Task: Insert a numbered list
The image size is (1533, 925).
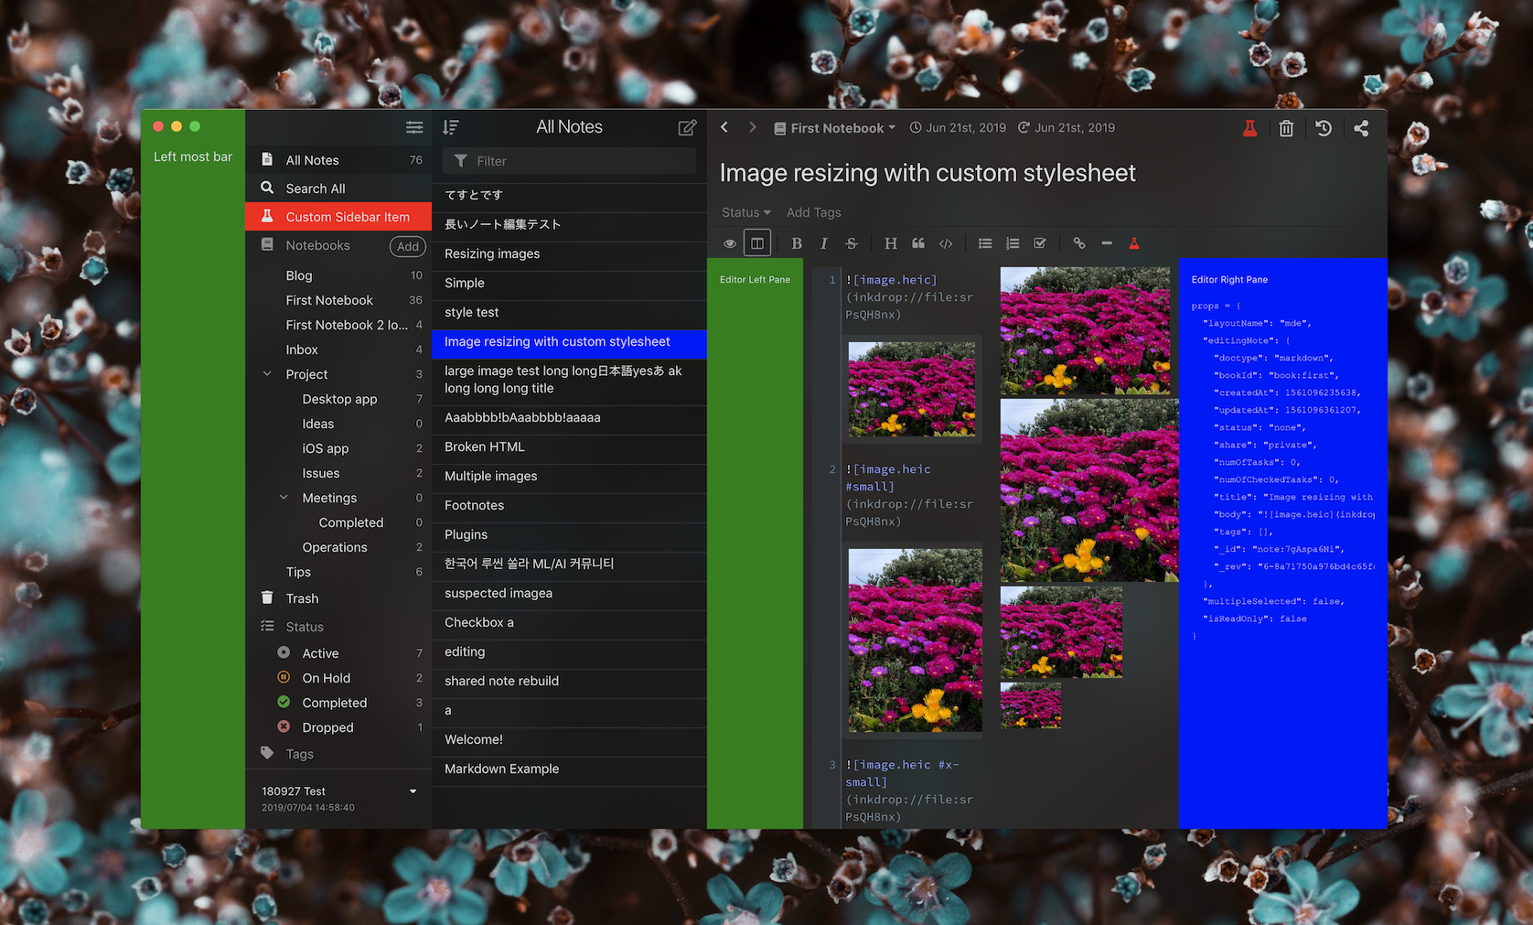Action: (1013, 243)
